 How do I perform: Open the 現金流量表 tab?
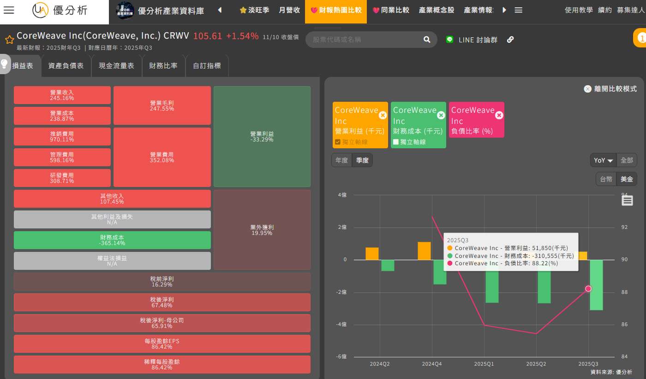[116, 66]
